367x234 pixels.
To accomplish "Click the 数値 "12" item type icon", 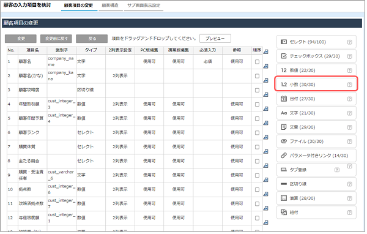I will pyautogui.click(x=284, y=70).
